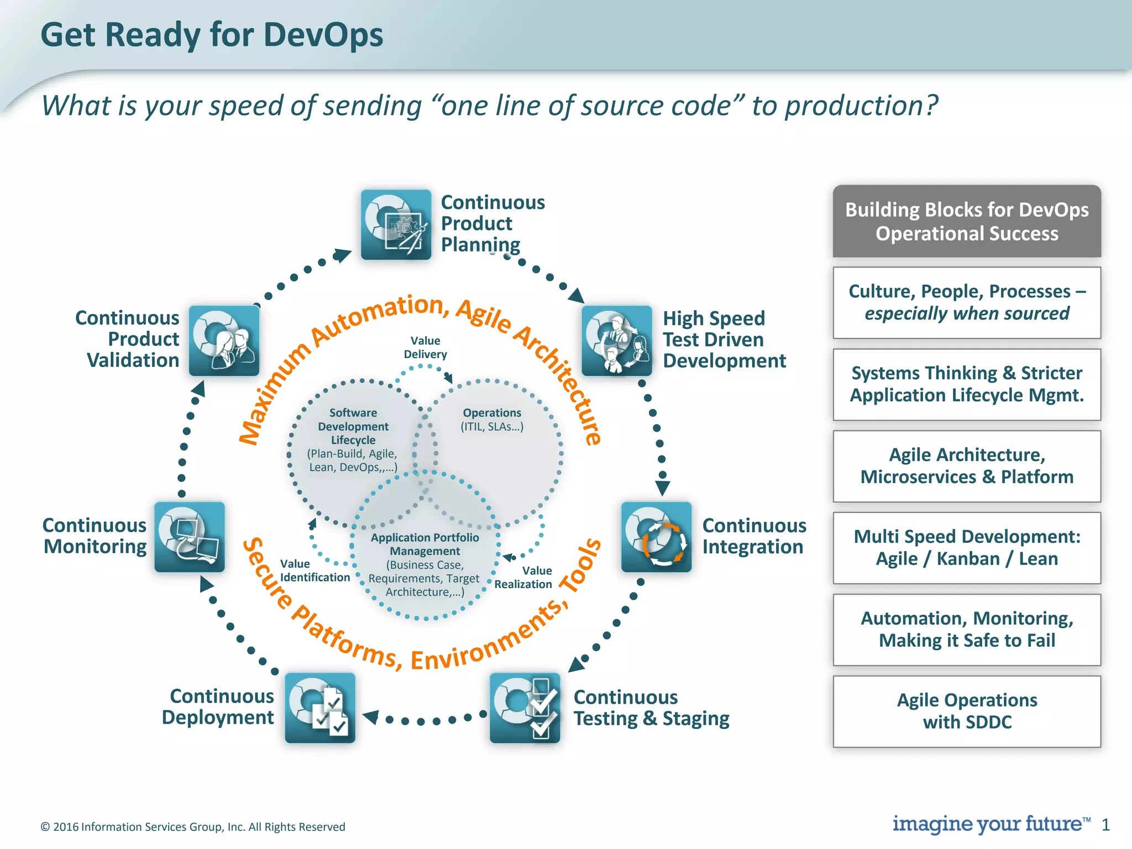Click the Continuous Product Validation icon
The image size is (1132, 849).
224,340
